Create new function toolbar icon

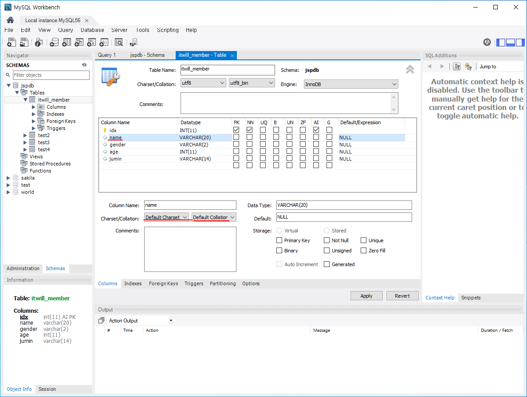click(104, 42)
